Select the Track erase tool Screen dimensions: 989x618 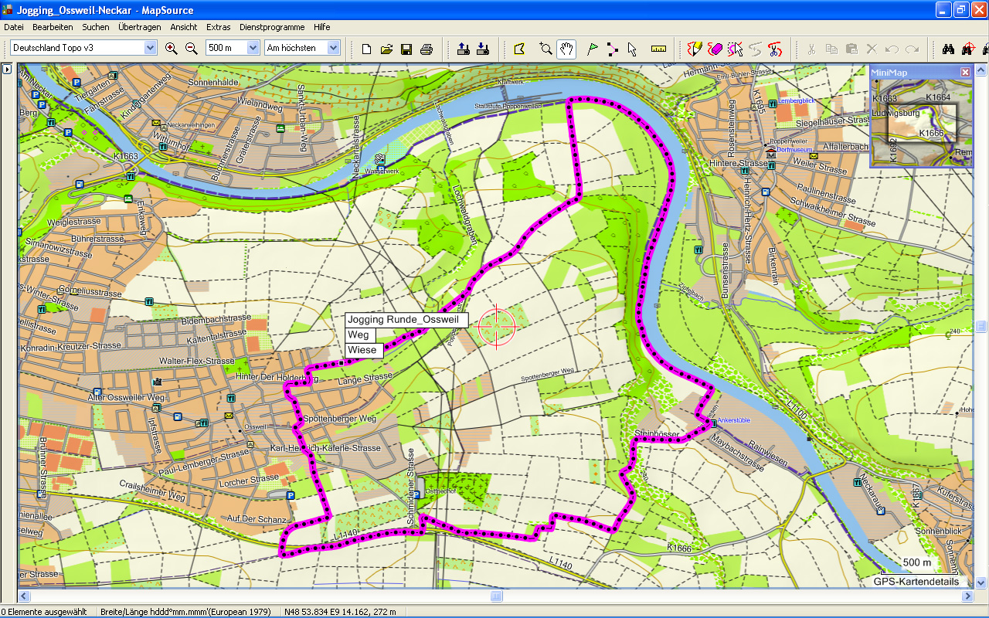[715, 49]
